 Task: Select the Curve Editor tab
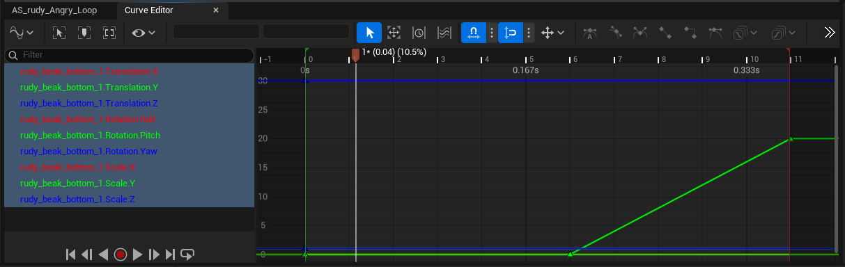coord(148,10)
